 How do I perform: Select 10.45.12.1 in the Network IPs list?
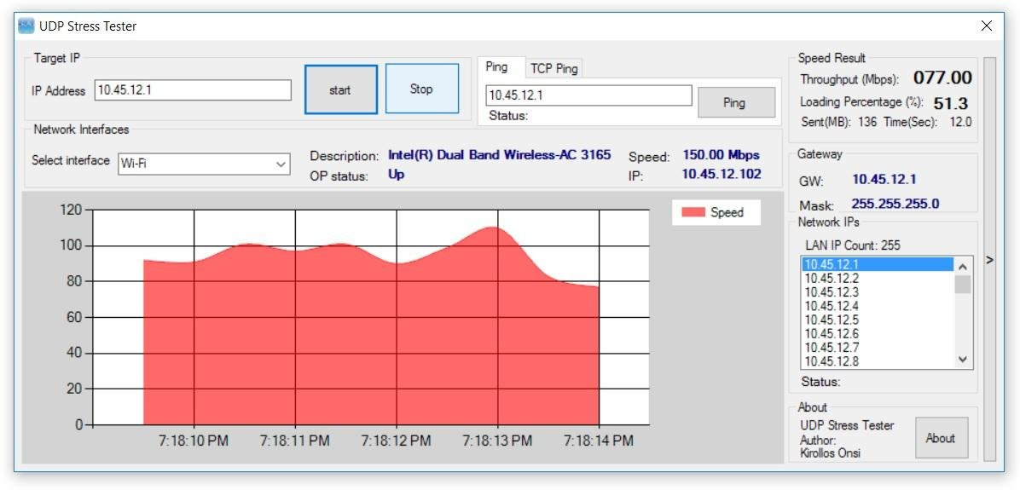[x=877, y=264]
